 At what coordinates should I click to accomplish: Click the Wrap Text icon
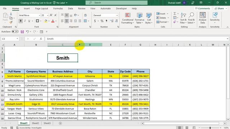[x=86, y=15]
